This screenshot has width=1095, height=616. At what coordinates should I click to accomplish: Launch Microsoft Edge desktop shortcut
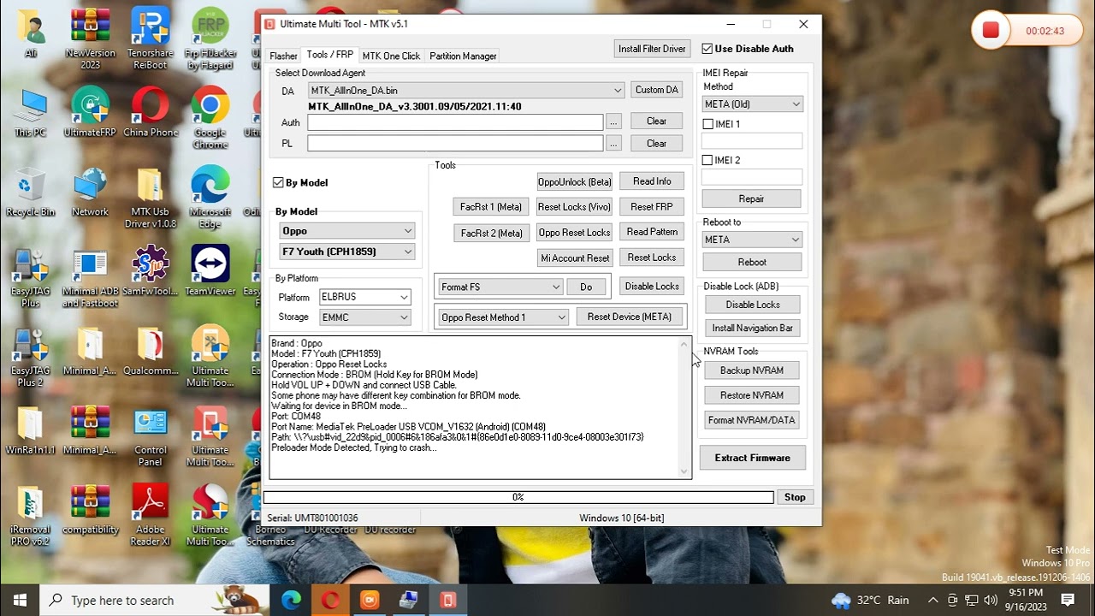[x=210, y=198]
